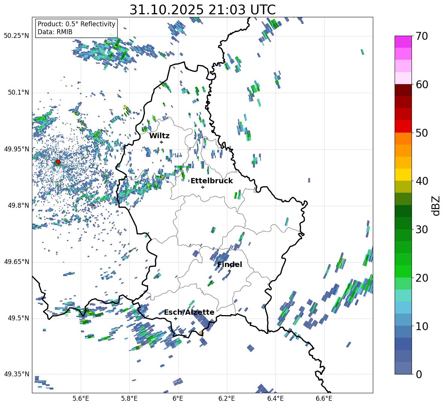
Task: Click the 49.5°N latitude label
Action: click(x=18, y=318)
